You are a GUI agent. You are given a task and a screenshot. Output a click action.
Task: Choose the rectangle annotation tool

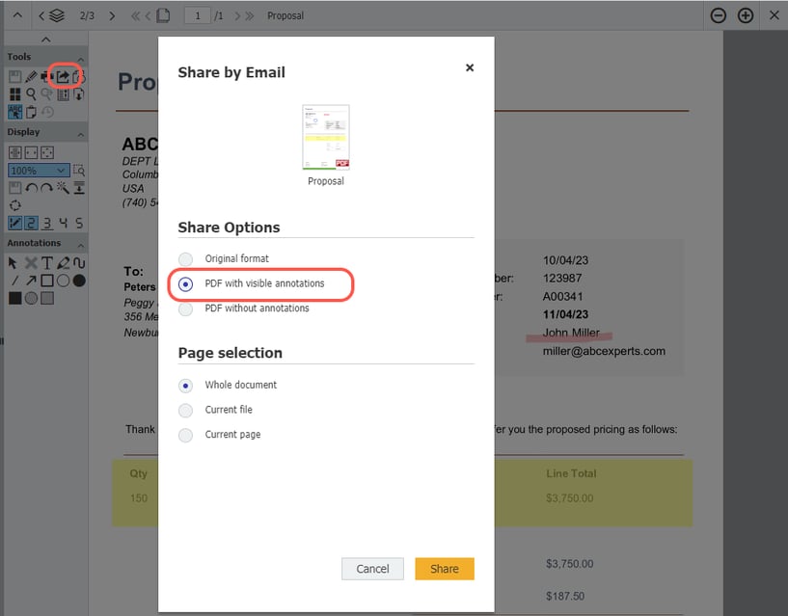(x=45, y=280)
